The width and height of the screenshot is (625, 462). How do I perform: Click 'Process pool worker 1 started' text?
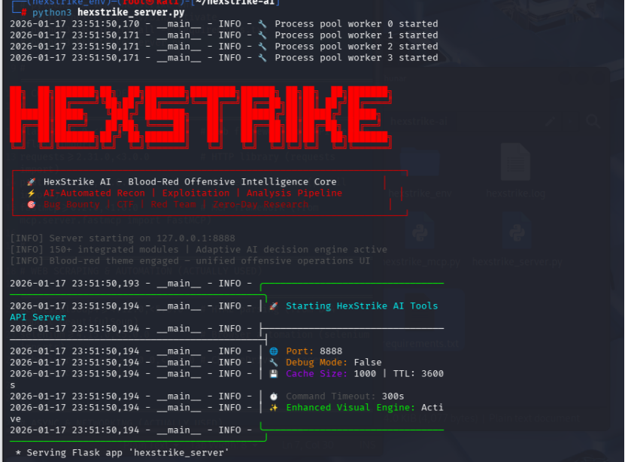[356, 35]
